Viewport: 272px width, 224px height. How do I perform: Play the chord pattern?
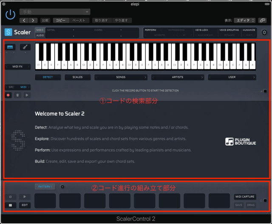[x=25, y=197]
